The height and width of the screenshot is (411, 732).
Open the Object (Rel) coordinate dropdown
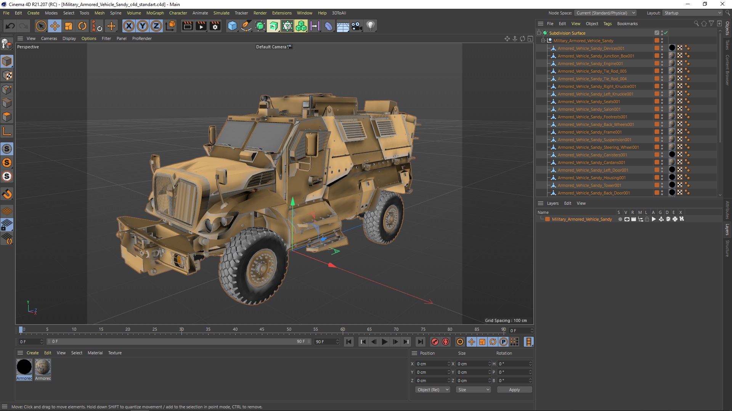[x=432, y=390]
